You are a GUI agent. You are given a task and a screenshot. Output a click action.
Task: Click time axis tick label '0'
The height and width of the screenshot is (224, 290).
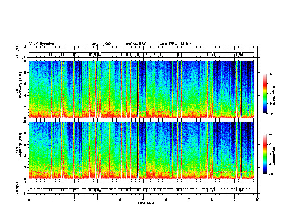coord(29,200)
